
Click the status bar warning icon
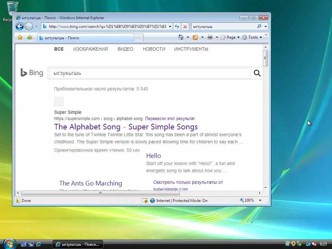18,200
